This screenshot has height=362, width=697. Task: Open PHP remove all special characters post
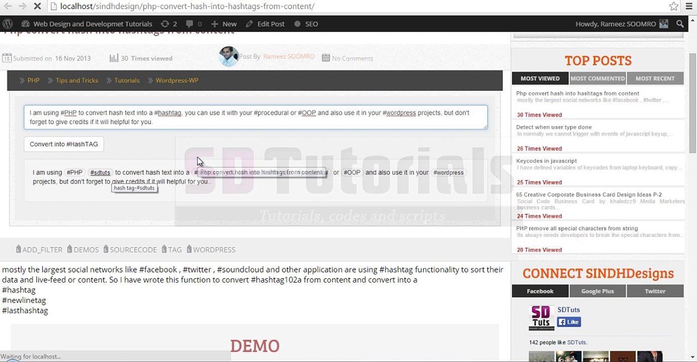[577, 228]
